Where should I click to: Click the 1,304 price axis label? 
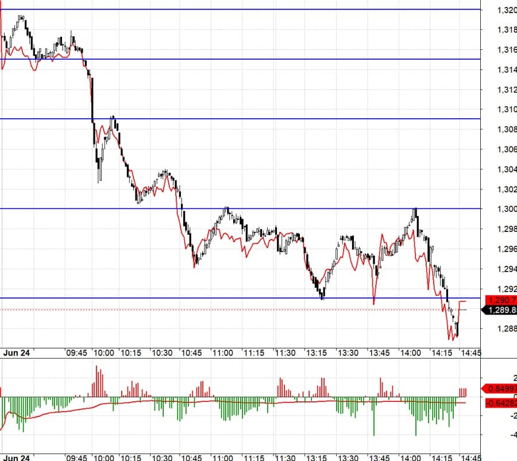coord(507,169)
